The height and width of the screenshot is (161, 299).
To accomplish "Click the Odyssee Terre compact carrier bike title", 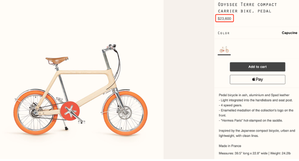I will 247,8.
